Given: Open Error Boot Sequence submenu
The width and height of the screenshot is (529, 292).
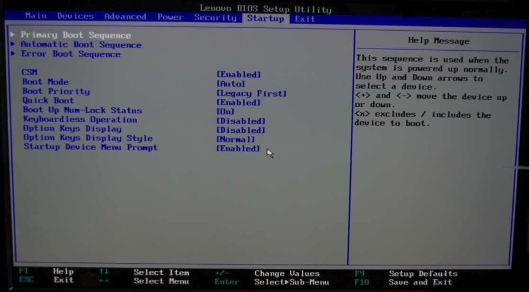Looking at the screenshot, I should [x=71, y=54].
